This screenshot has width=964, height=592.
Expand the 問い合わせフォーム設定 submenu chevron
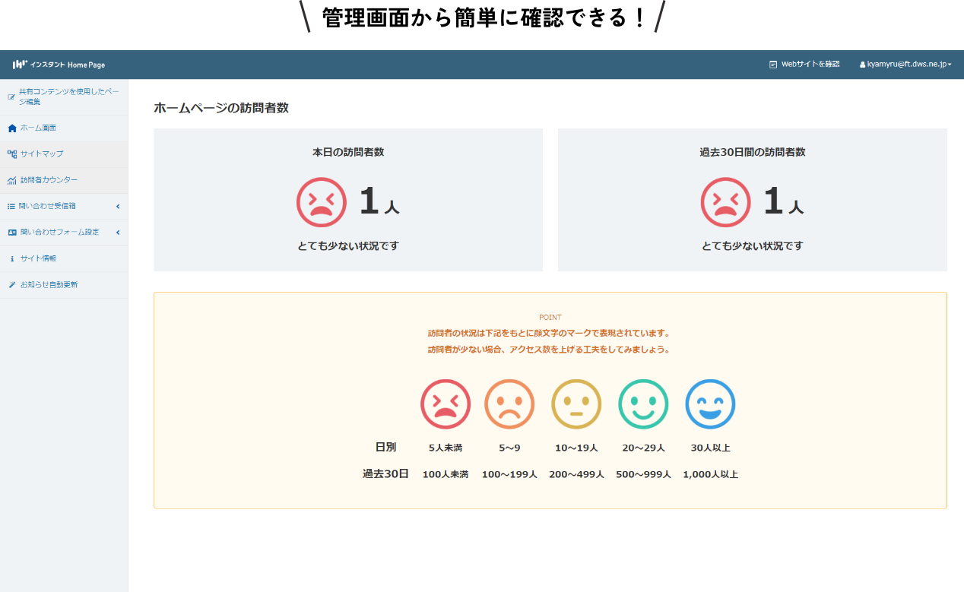[118, 232]
